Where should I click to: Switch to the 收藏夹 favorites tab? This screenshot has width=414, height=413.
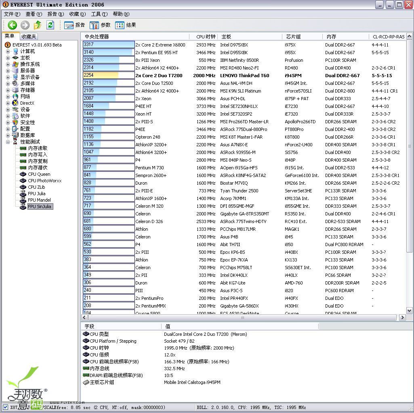29,36
